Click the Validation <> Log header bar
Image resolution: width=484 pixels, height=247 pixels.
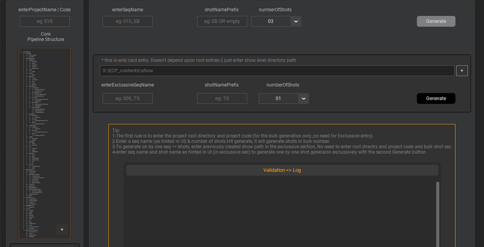tap(282, 170)
